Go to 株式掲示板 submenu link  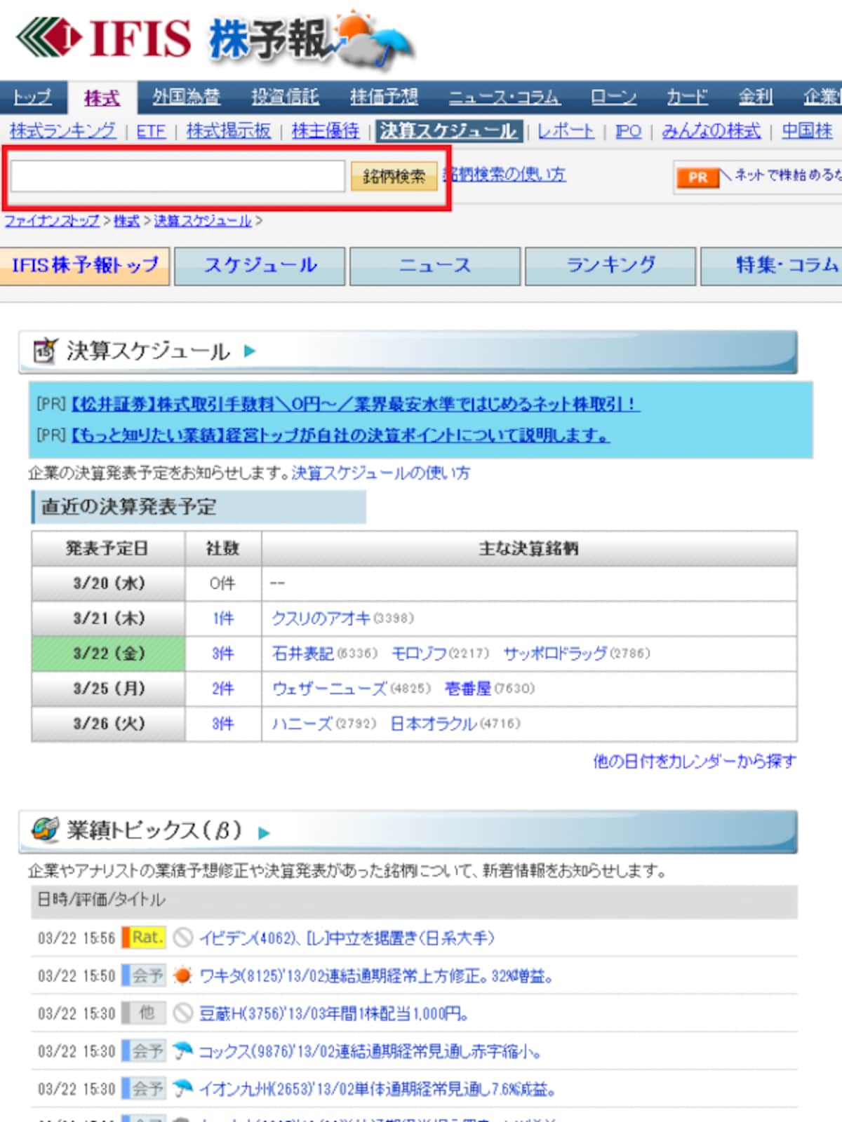coord(228,131)
